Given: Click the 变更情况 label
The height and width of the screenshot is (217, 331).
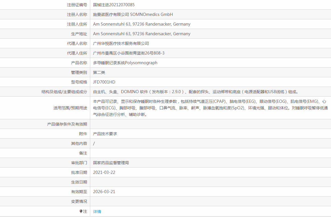Looking at the screenshot, I should [x=79, y=201].
